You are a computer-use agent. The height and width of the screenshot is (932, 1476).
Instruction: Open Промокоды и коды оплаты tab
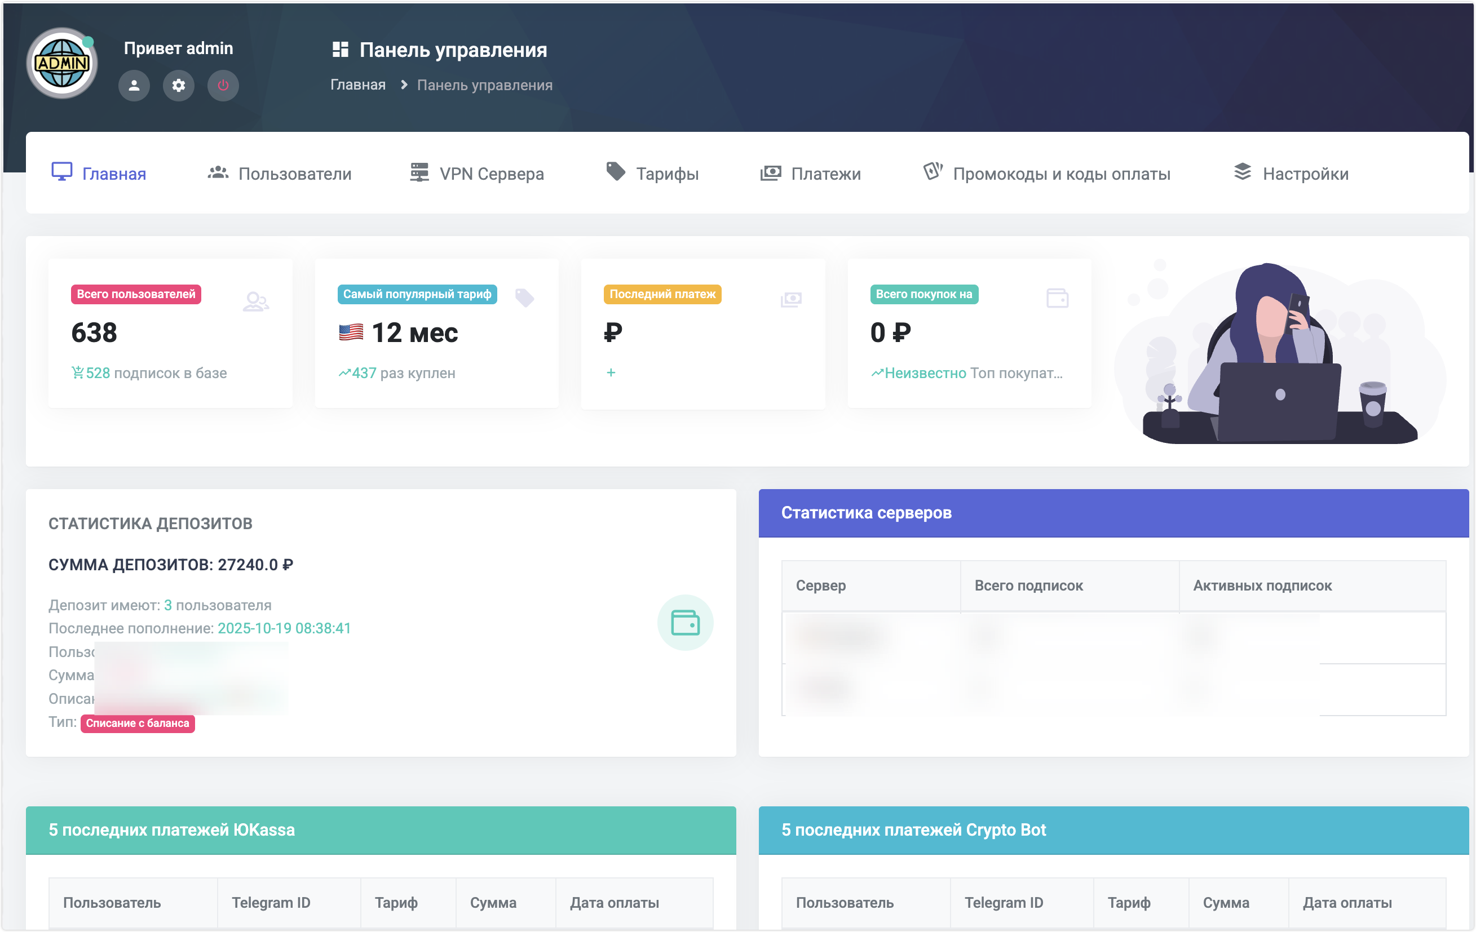pos(1046,174)
